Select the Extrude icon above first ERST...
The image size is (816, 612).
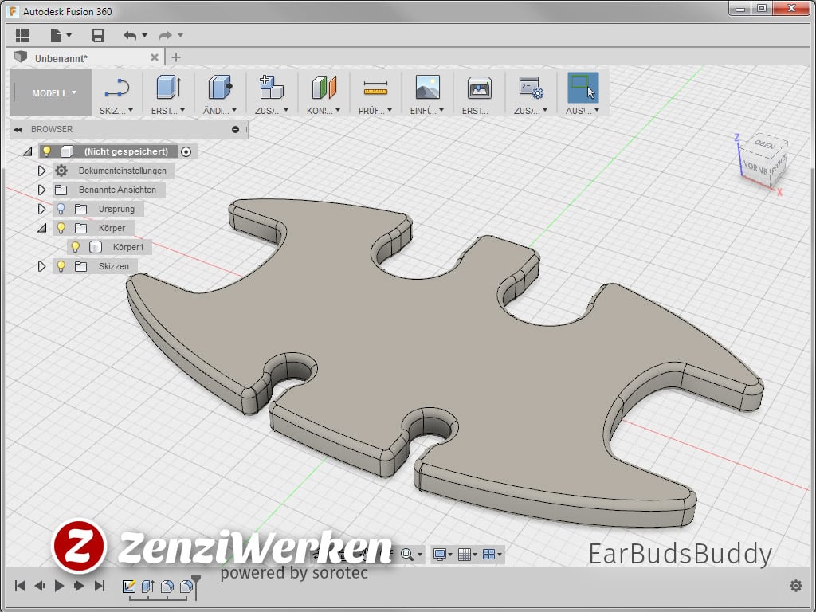(168, 87)
